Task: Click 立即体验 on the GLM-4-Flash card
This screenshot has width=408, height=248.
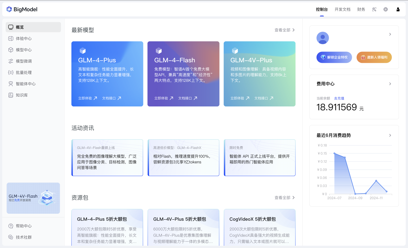Action: click(164, 98)
